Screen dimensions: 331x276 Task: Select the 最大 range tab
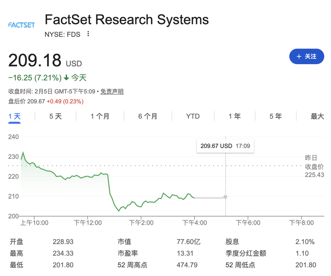pyautogui.click(x=317, y=116)
